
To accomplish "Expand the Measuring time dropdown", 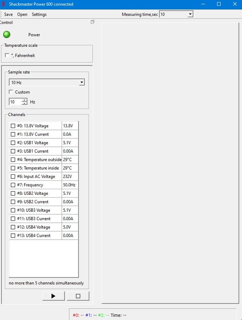I will pos(190,14).
